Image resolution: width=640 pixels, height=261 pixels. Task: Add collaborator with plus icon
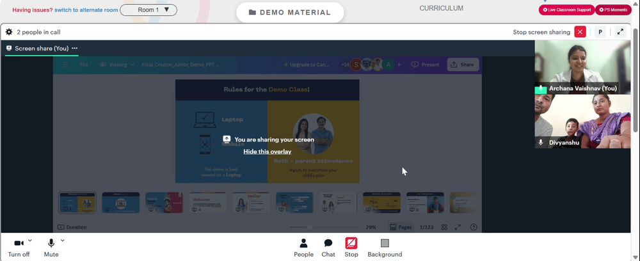click(x=399, y=65)
